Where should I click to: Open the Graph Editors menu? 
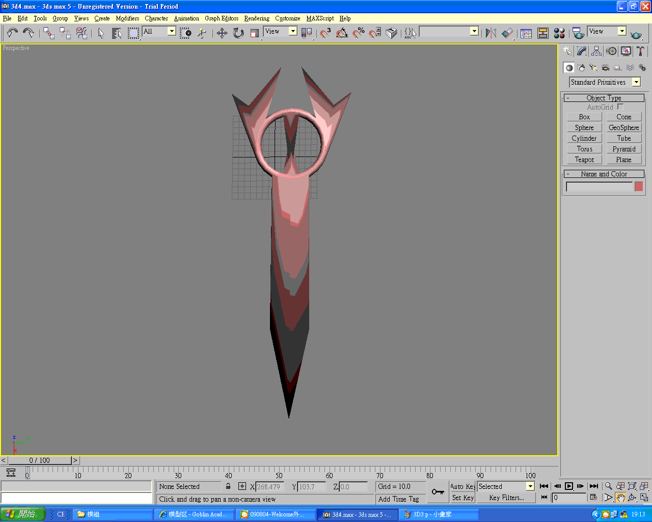[222, 18]
